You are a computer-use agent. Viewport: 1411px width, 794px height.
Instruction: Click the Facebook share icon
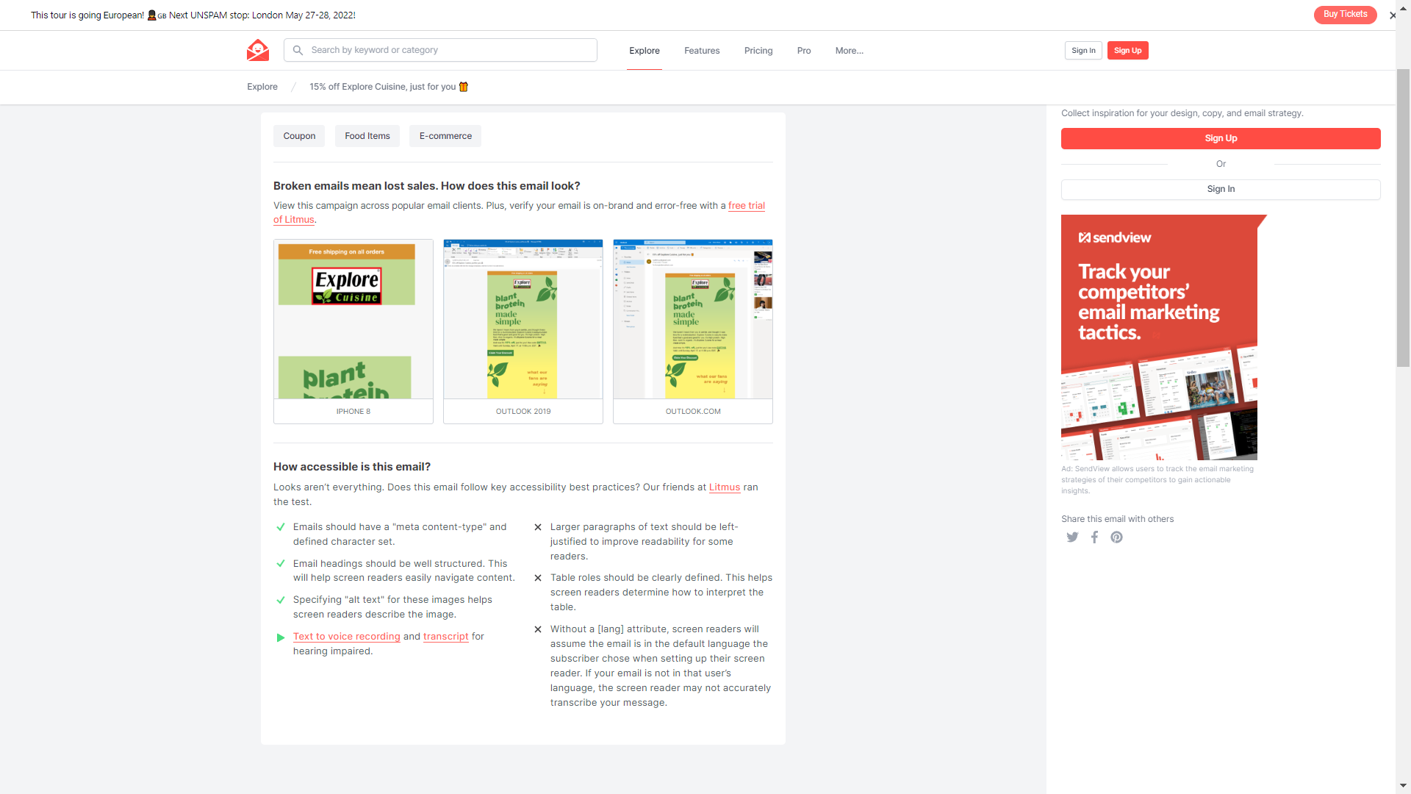[1094, 537]
